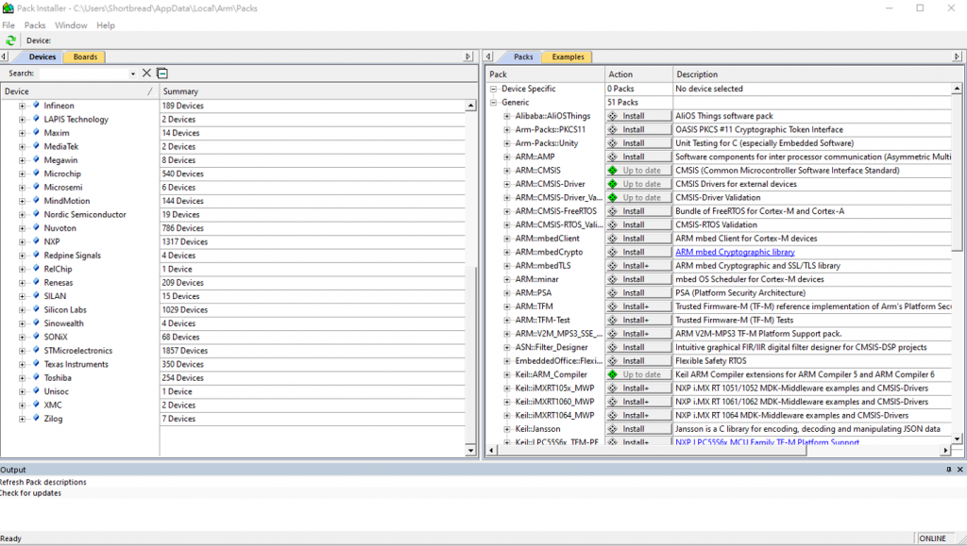The width and height of the screenshot is (967, 546).
Task: Expand the ARM::CMSIS pack node
Action: coord(507,171)
